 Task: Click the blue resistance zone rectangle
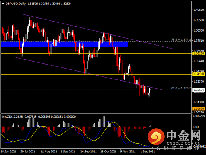(x=64, y=44)
